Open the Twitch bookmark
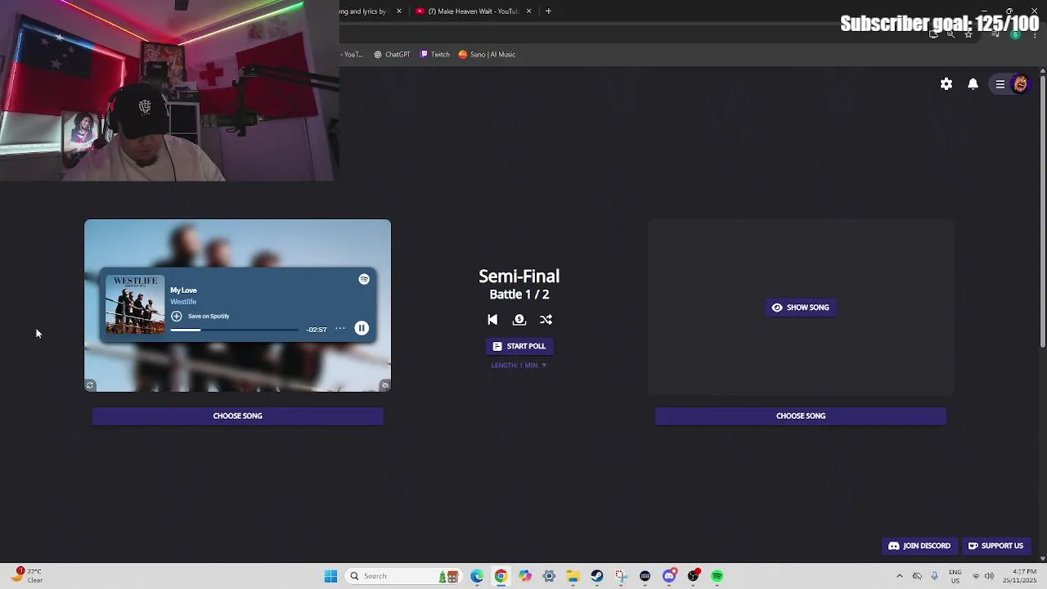Image resolution: width=1047 pixels, height=589 pixels. pyautogui.click(x=435, y=55)
